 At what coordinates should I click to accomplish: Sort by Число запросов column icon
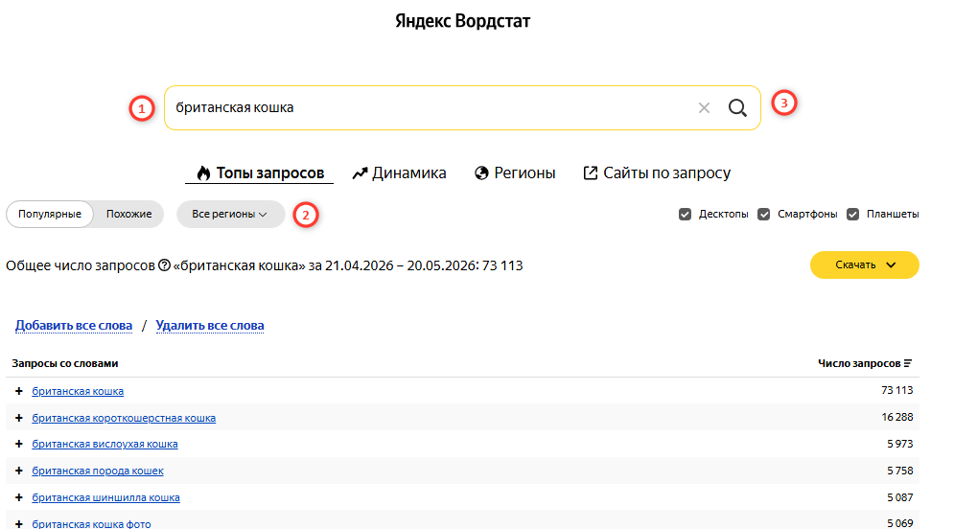[x=908, y=363]
